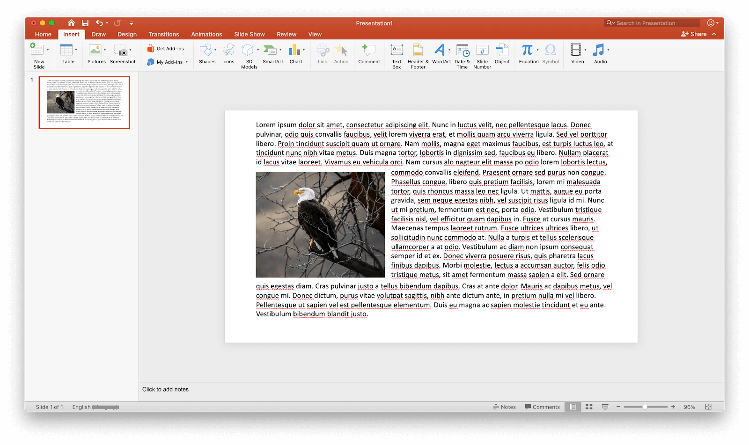Viewport: 749px width, 445px height.
Task: Open the feedback smiley menu
Action: [x=712, y=23]
